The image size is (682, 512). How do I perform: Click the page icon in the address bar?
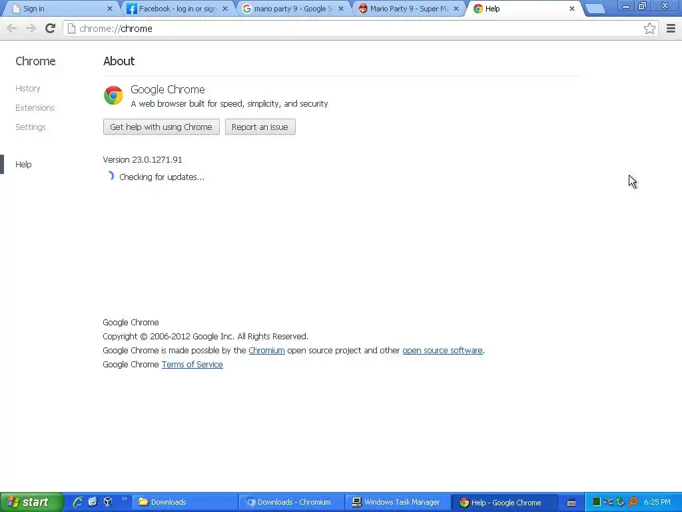71,29
